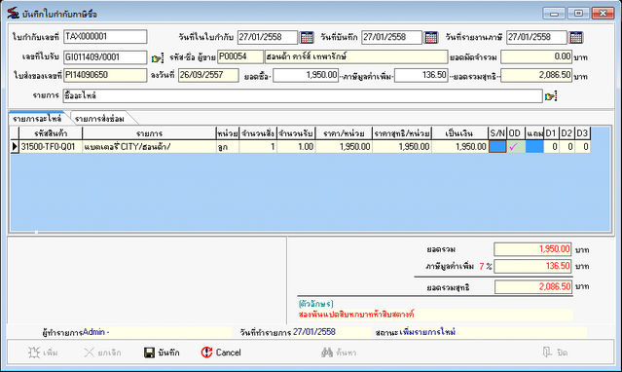Click the red Cancel icon
The width and height of the screenshot is (622, 372).
pos(206,353)
